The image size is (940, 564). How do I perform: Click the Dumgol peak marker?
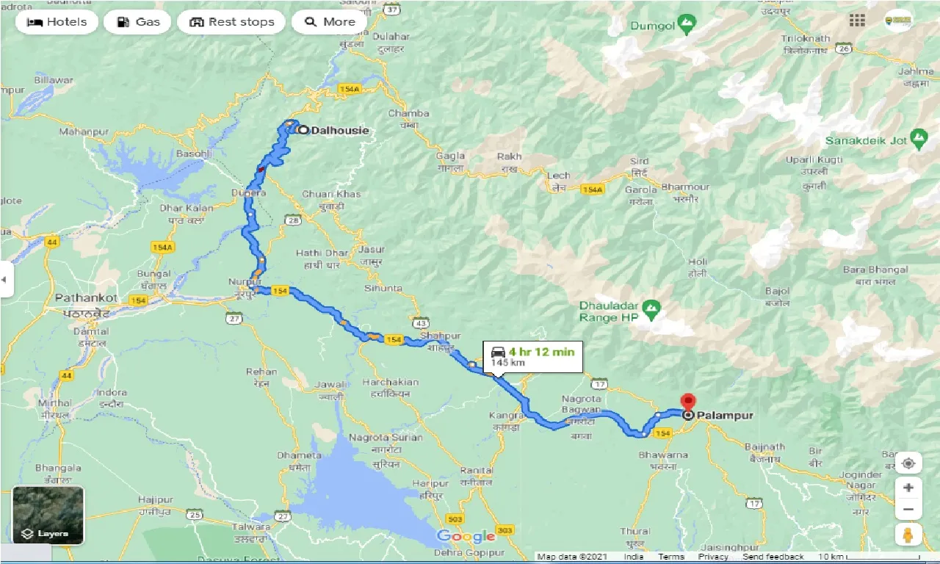coord(687,24)
